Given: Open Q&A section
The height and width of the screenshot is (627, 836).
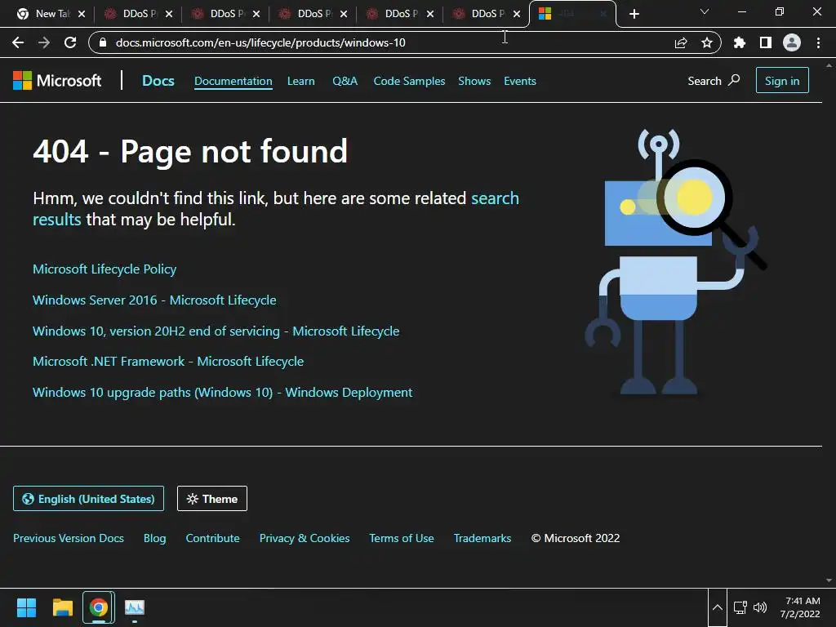Looking at the screenshot, I should pos(345,81).
